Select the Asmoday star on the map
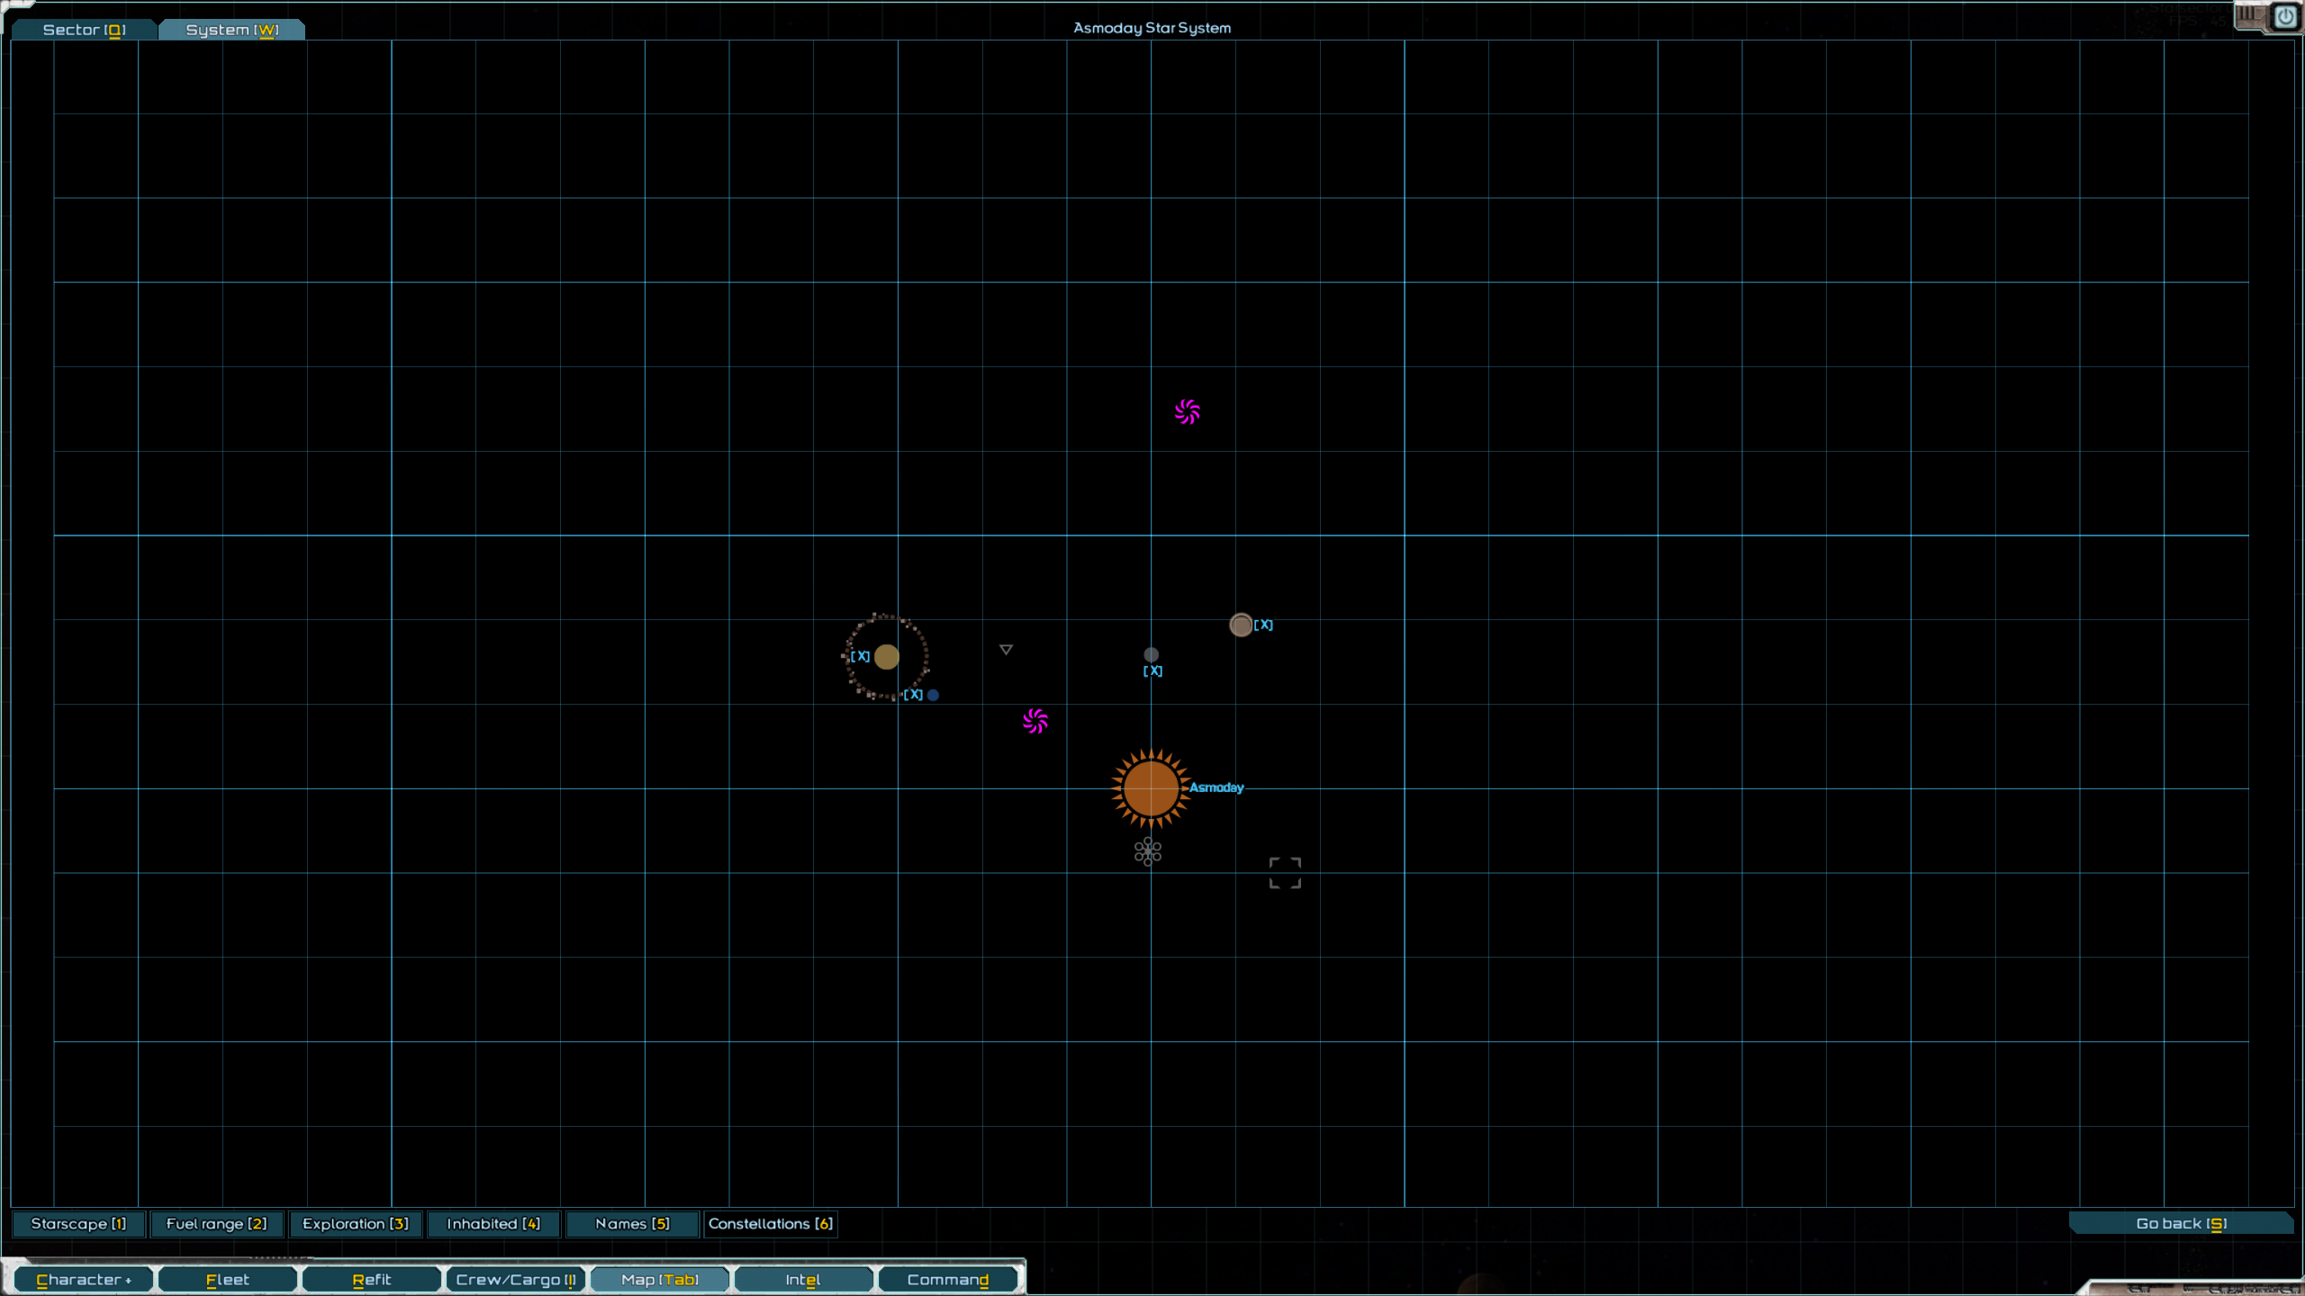The height and width of the screenshot is (1296, 2305). [x=1150, y=788]
